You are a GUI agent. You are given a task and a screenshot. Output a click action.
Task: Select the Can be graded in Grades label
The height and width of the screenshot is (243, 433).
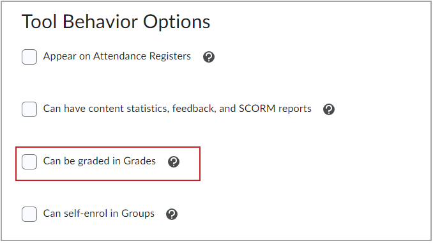[x=100, y=161]
